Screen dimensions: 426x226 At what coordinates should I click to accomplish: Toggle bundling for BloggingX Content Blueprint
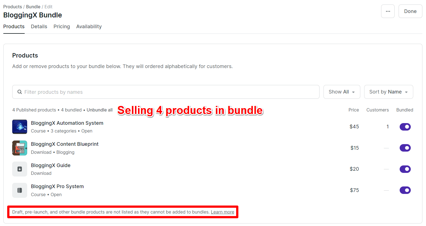[405, 148]
